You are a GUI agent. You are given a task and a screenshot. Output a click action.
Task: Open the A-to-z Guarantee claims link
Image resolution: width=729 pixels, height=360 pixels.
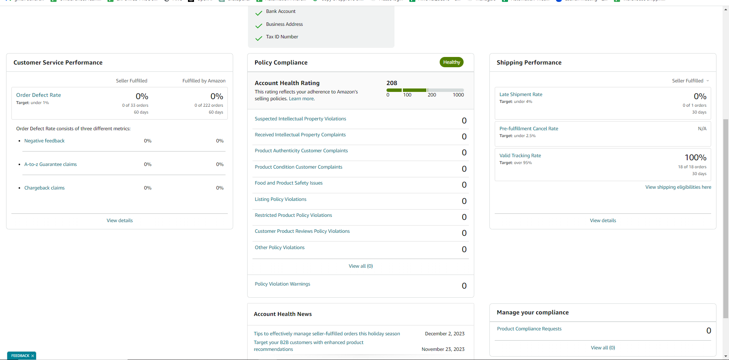coord(50,164)
